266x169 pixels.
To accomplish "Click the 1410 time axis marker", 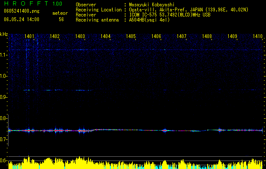I will pos(258,36).
